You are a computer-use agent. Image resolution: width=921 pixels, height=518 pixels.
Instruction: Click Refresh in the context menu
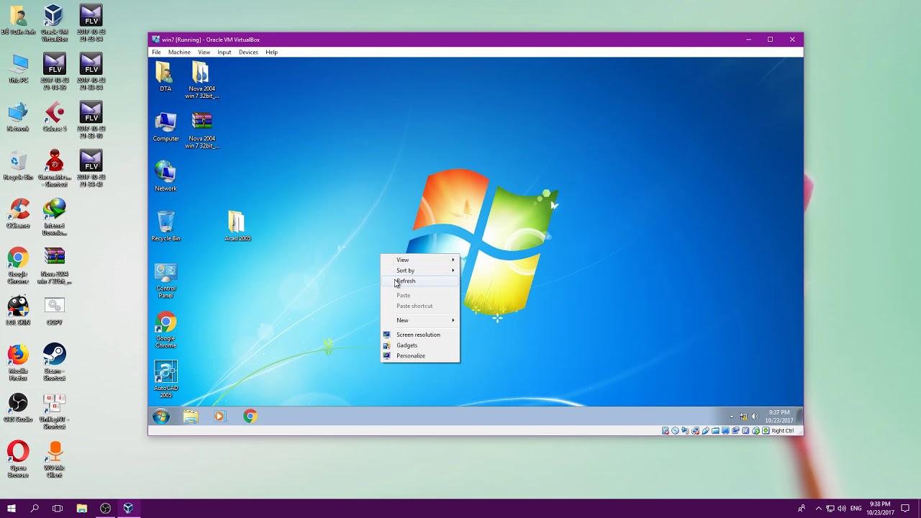click(x=420, y=281)
